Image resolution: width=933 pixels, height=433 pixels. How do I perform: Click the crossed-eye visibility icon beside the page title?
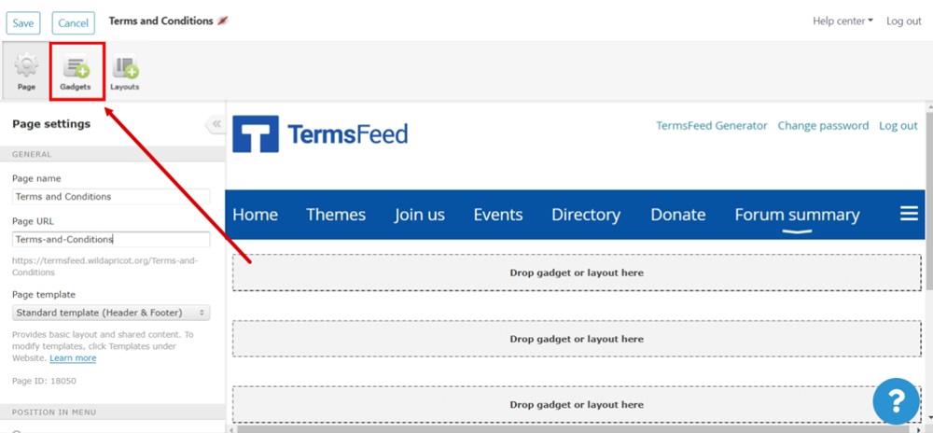(223, 21)
